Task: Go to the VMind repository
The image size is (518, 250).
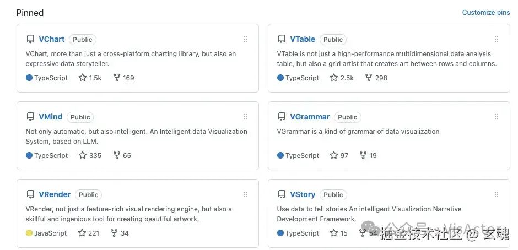Action: [x=51, y=117]
